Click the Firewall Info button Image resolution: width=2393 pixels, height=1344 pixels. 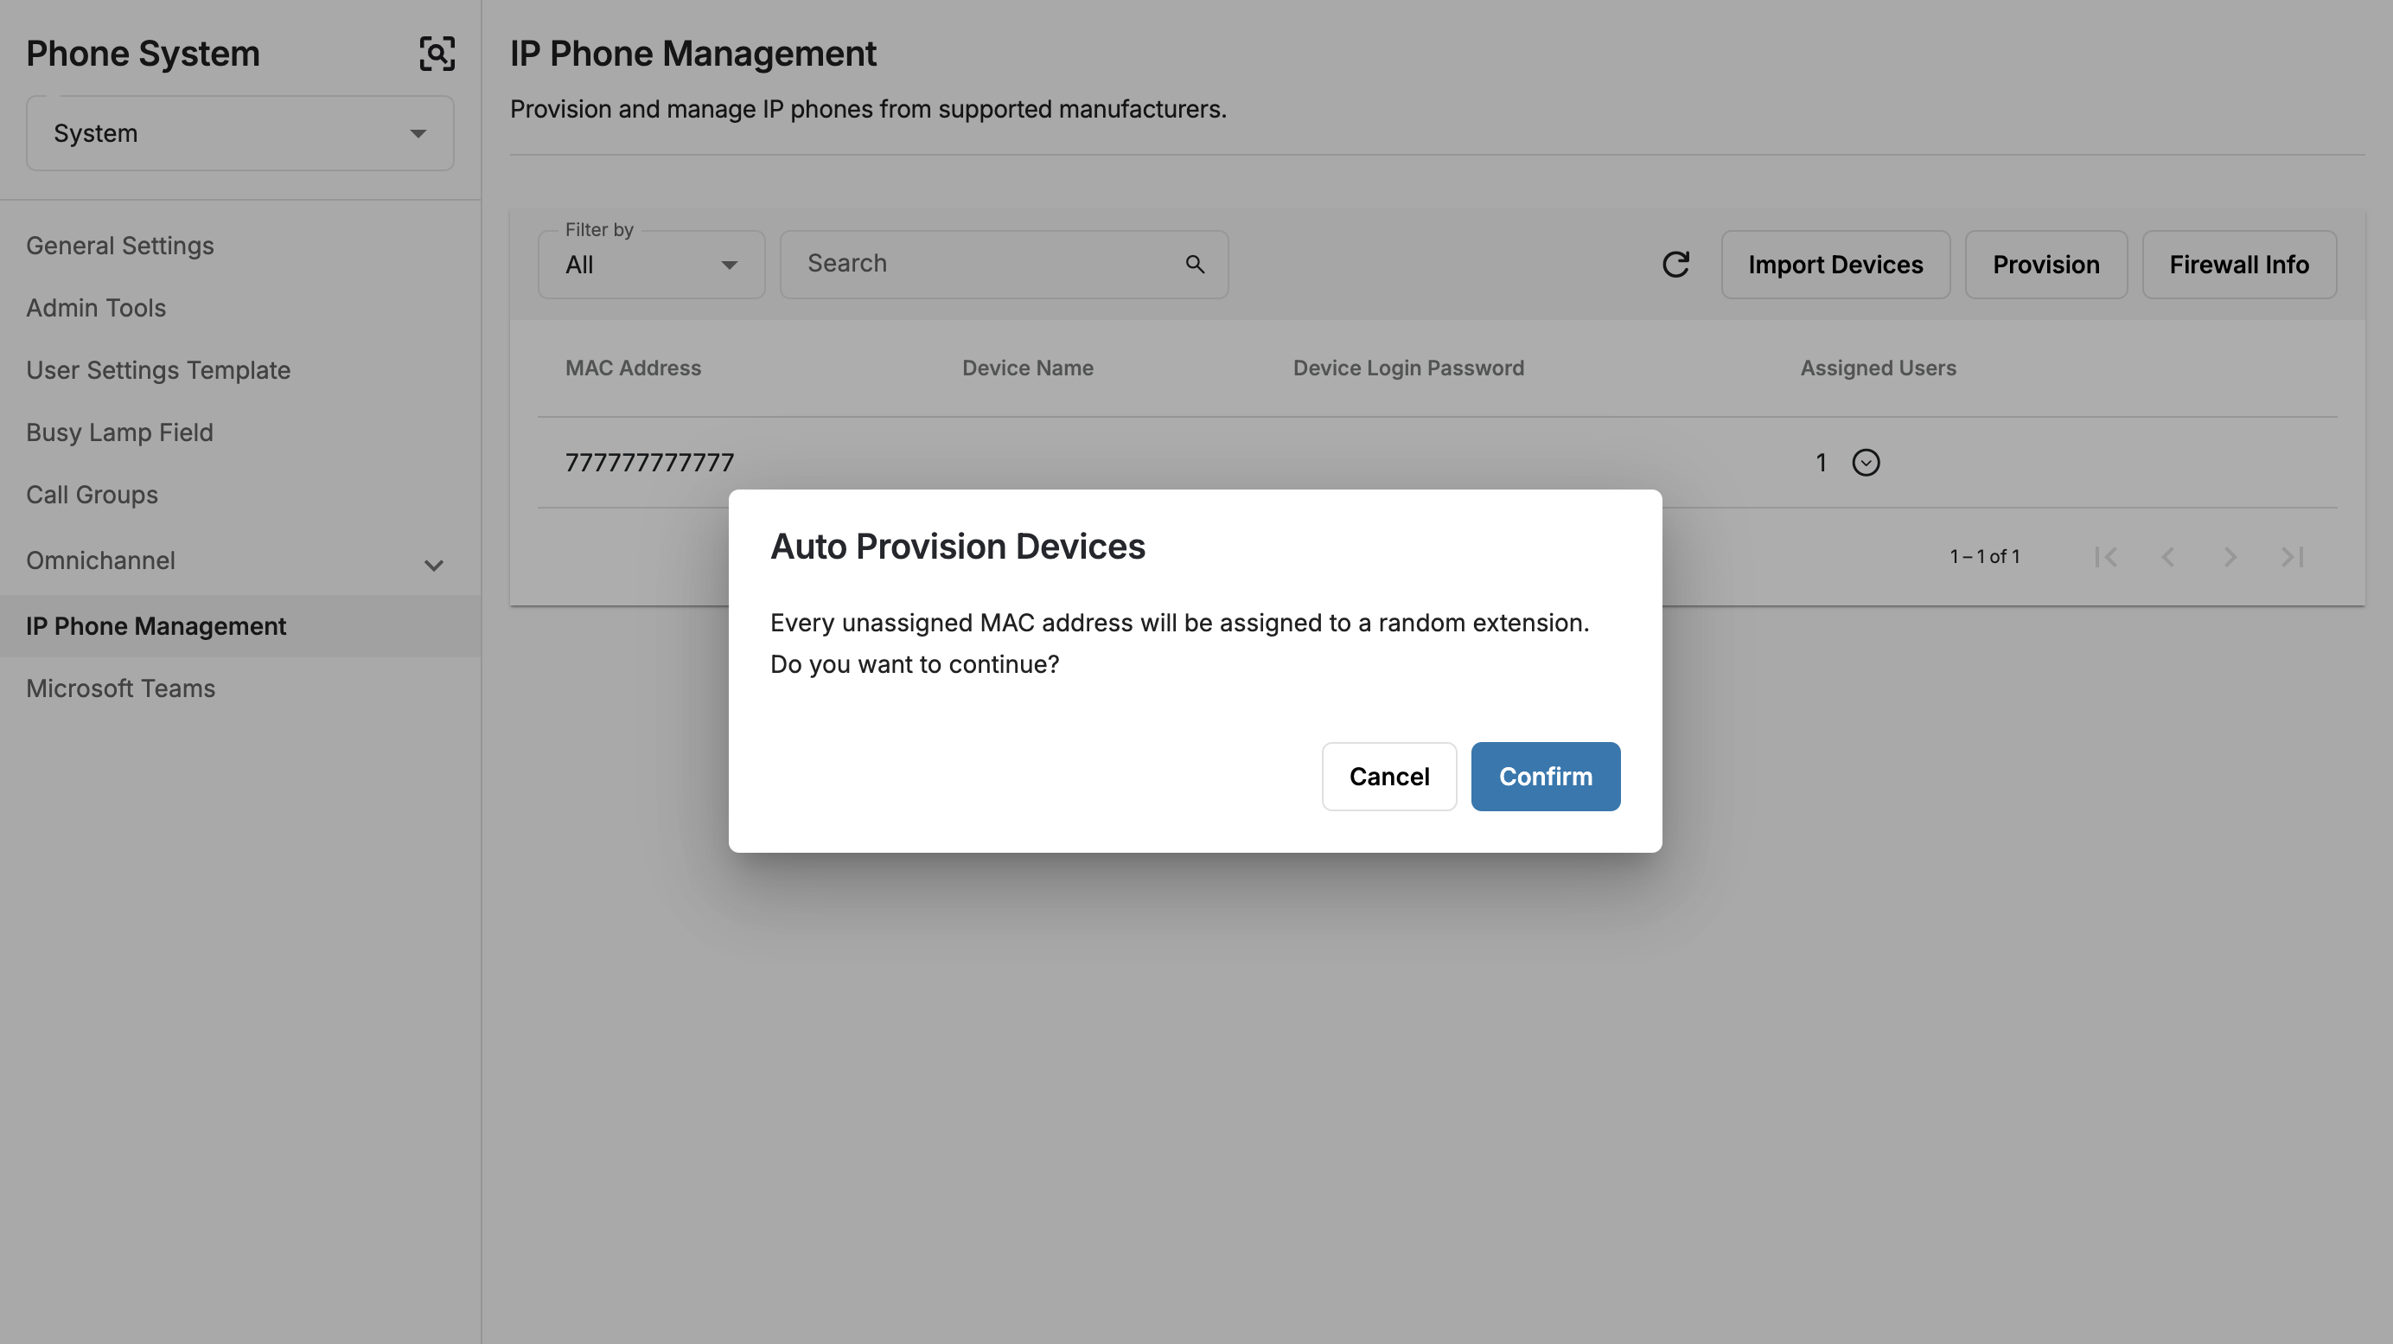pyautogui.click(x=2239, y=265)
